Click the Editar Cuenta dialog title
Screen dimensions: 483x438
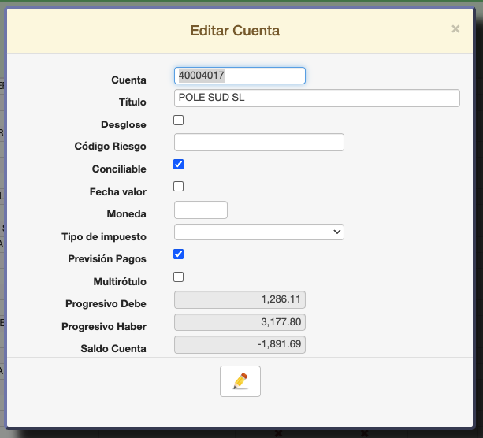[x=235, y=32]
